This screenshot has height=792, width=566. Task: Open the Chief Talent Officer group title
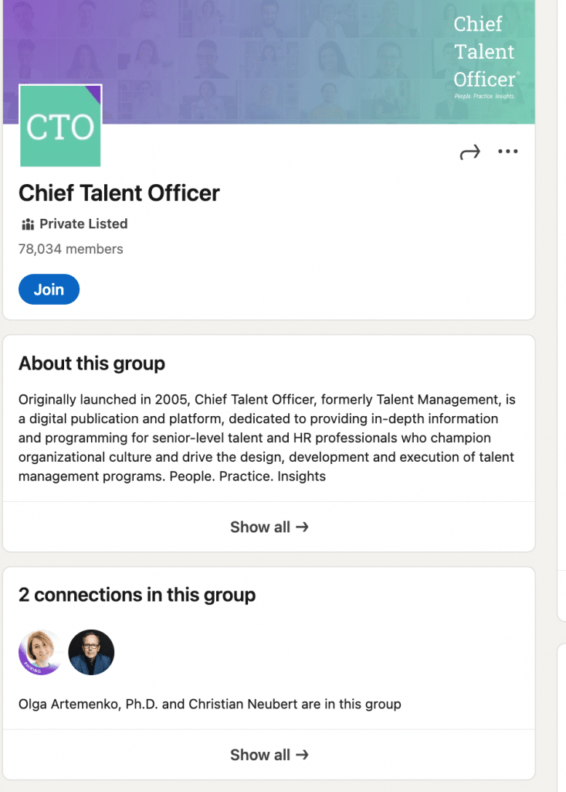tap(119, 193)
